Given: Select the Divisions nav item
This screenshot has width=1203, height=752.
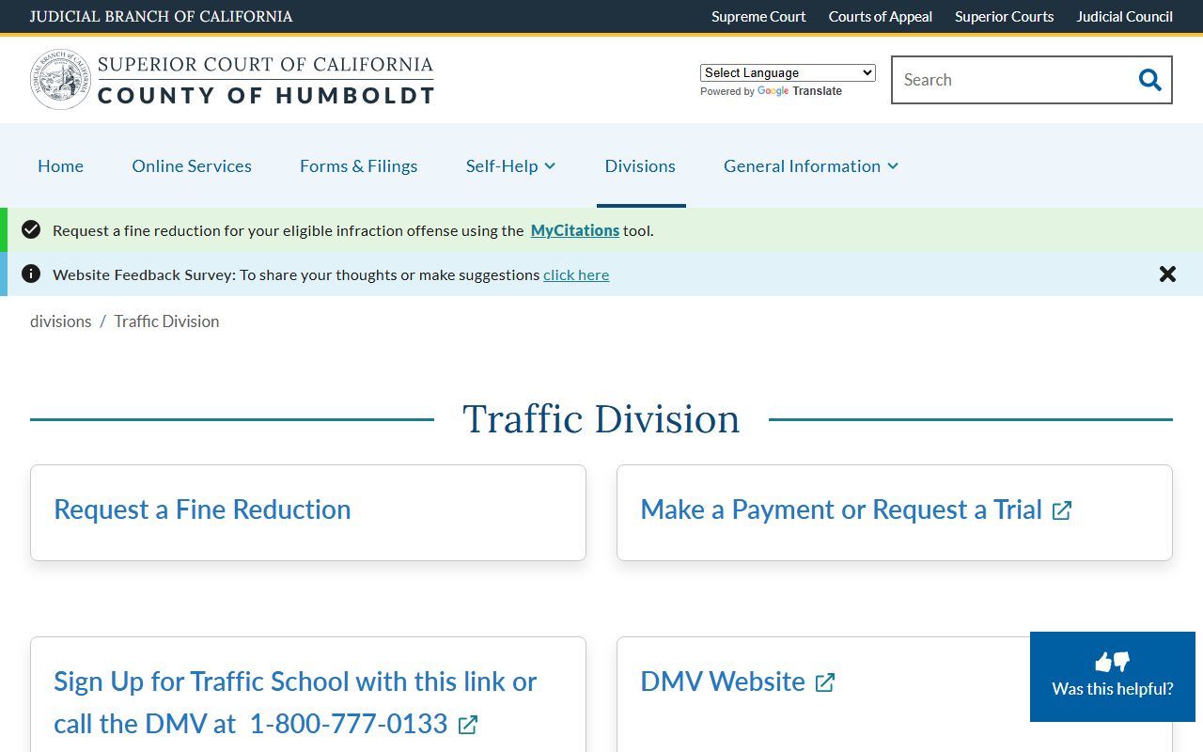Looking at the screenshot, I should point(640,165).
